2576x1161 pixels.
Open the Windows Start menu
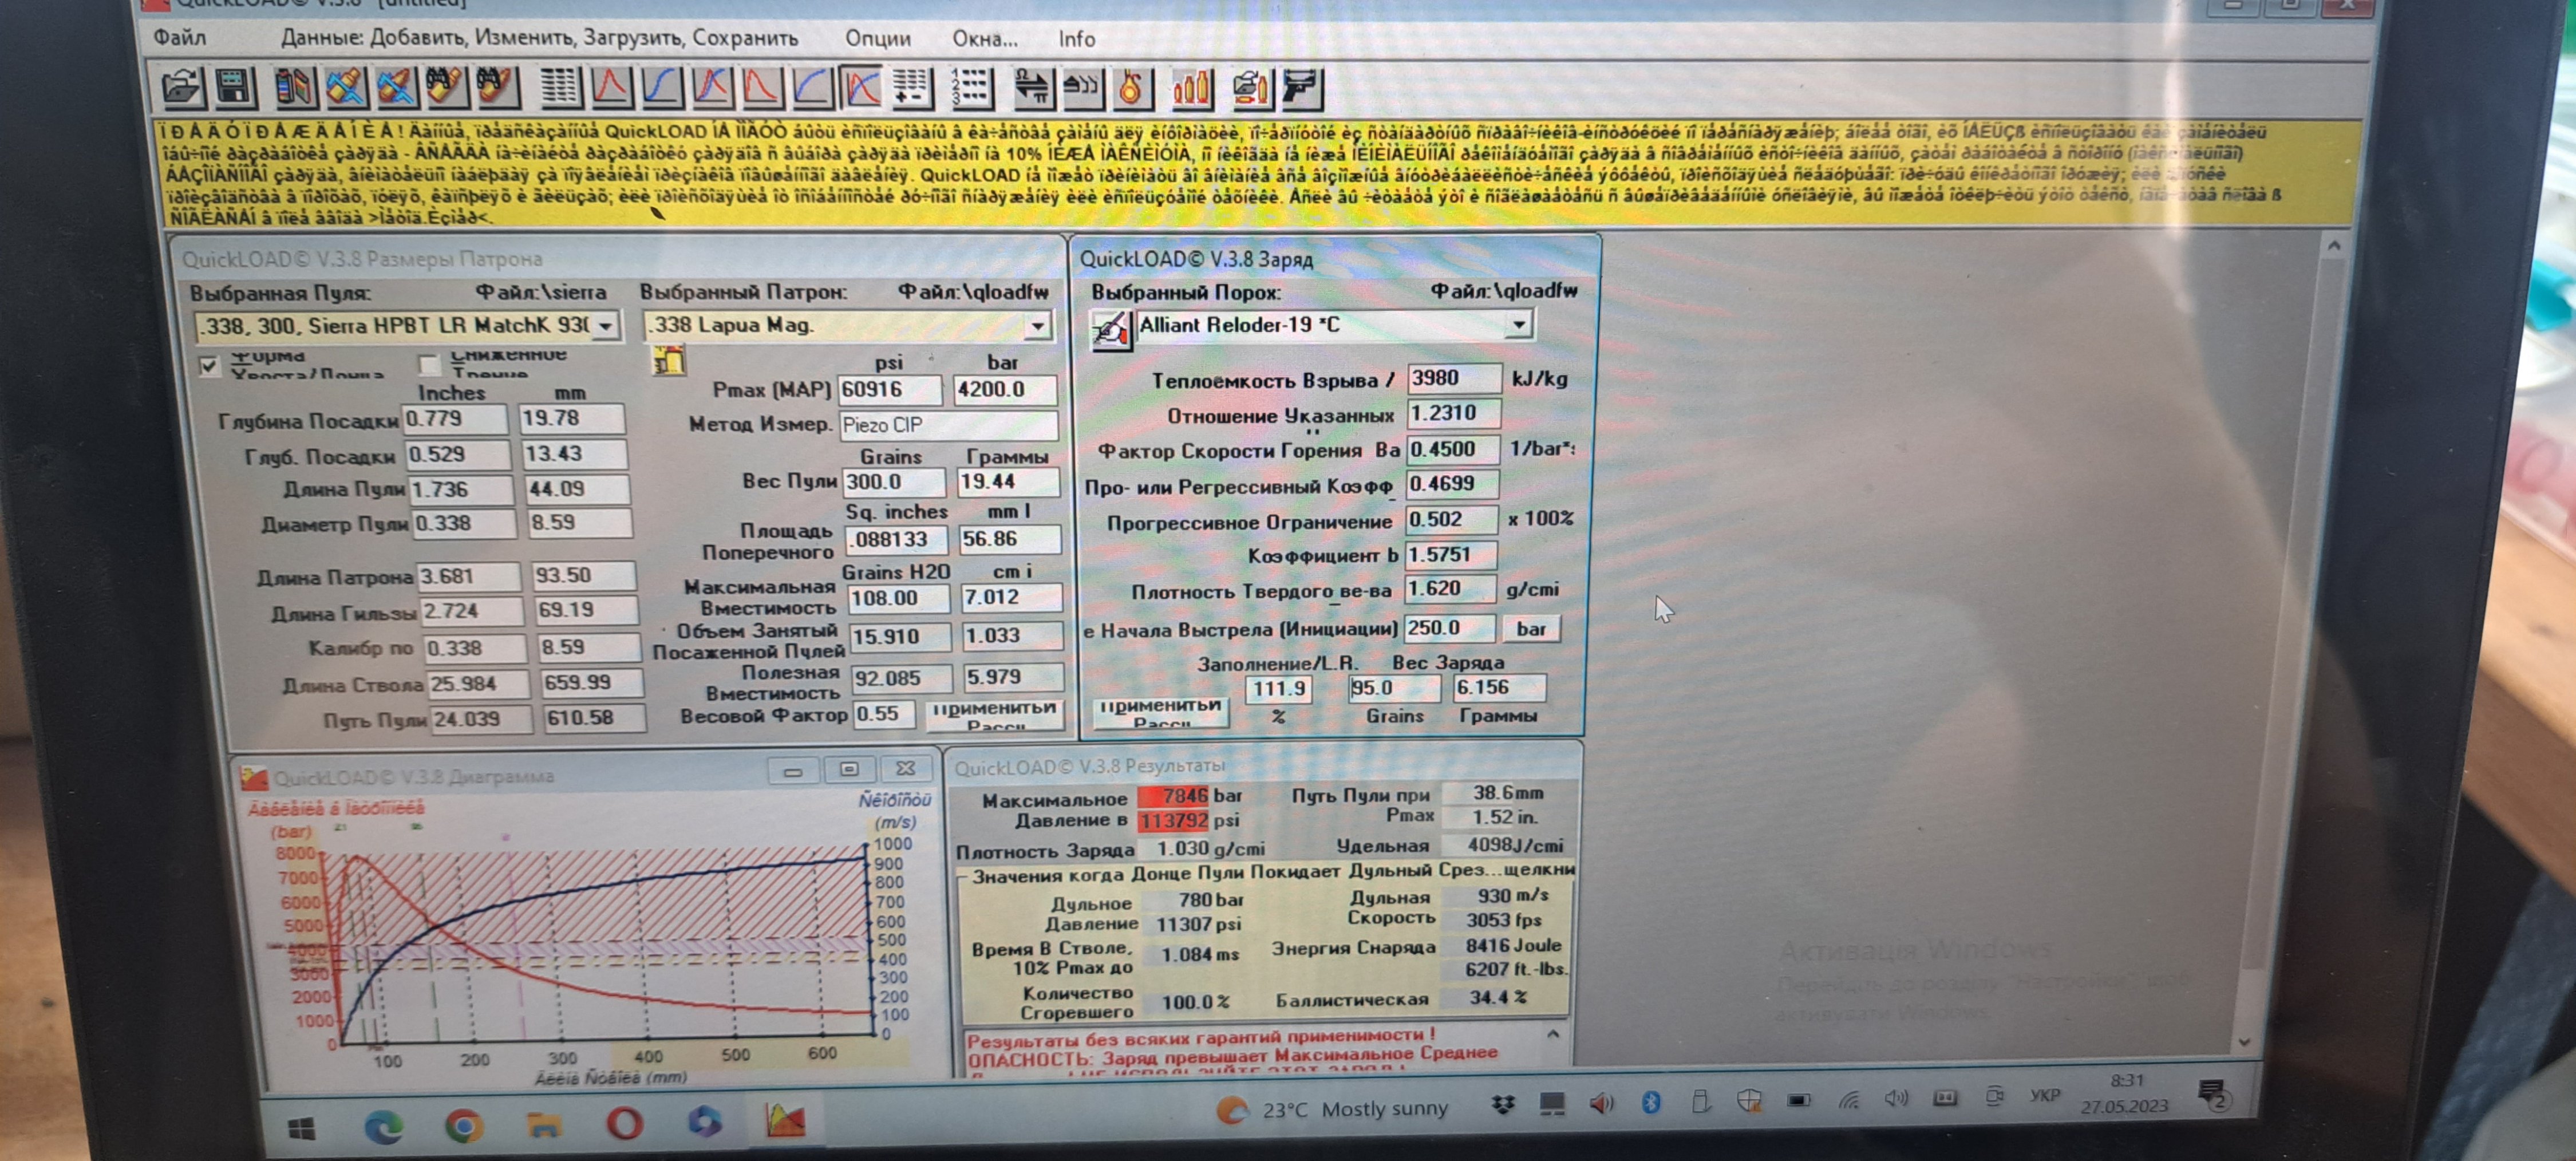[x=301, y=1128]
